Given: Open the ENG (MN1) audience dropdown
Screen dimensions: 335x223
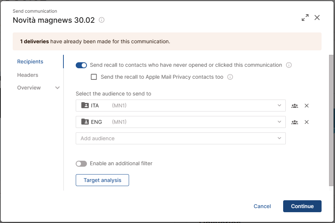Looking at the screenshot, I should click(181, 122).
